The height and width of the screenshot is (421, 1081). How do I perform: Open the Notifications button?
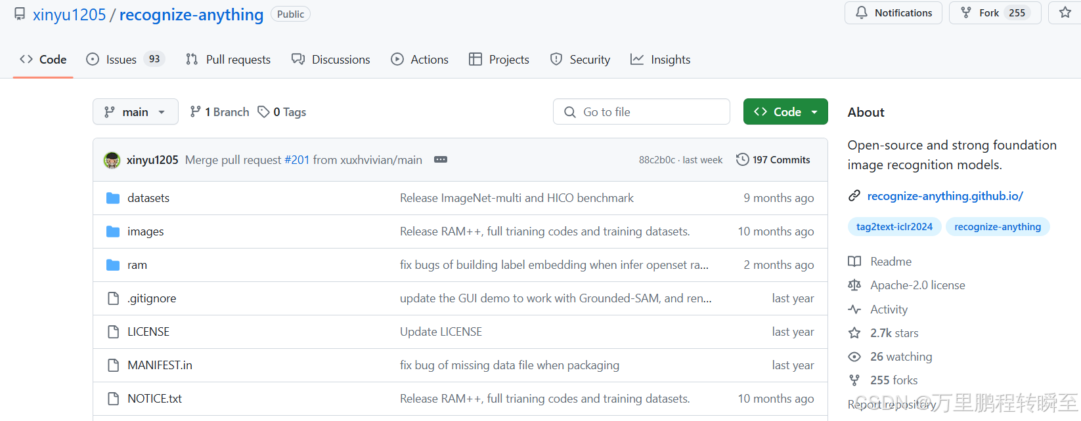(x=893, y=13)
